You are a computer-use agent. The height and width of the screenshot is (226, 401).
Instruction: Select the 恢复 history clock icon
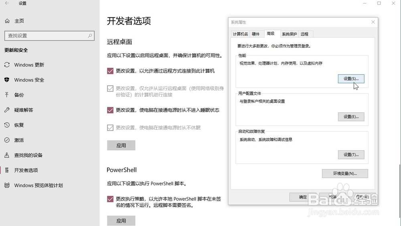pos(7,125)
